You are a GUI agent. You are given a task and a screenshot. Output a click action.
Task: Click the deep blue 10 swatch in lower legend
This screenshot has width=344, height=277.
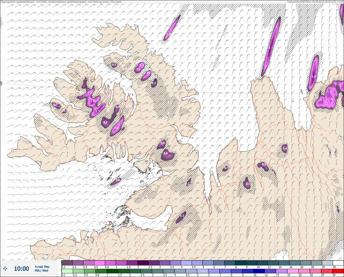click(x=259, y=271)
